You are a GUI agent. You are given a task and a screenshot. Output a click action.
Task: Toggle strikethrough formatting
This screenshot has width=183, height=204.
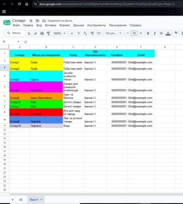click(161, 33)
